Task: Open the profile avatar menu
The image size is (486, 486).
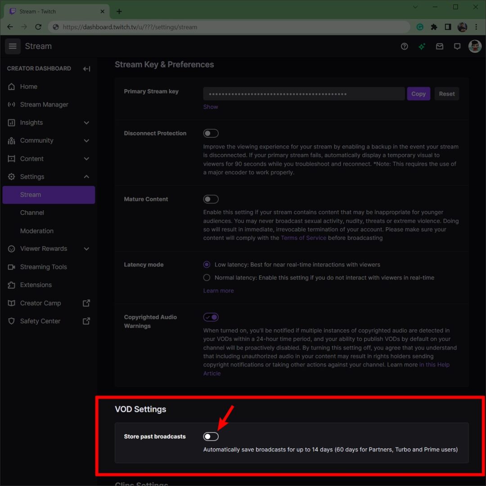Action: pyautogui.click(x=475, y=46)
